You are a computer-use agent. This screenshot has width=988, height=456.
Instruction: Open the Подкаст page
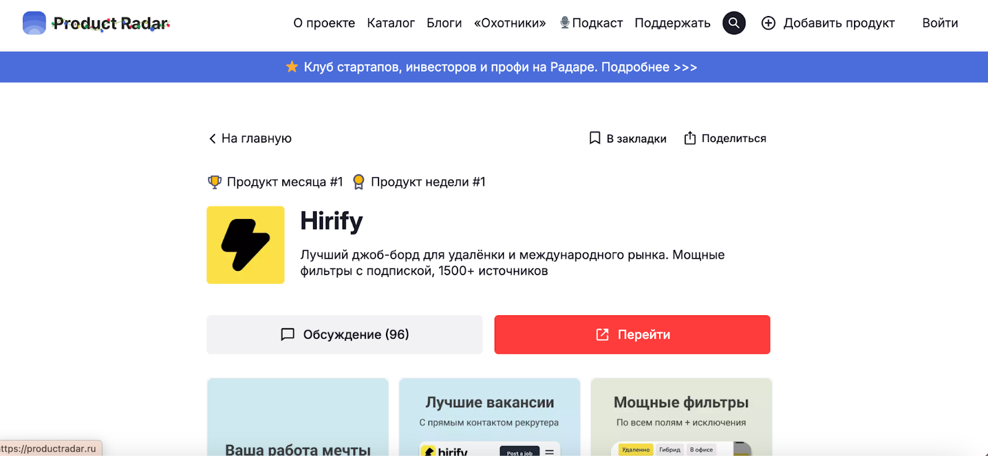(597, 23)
